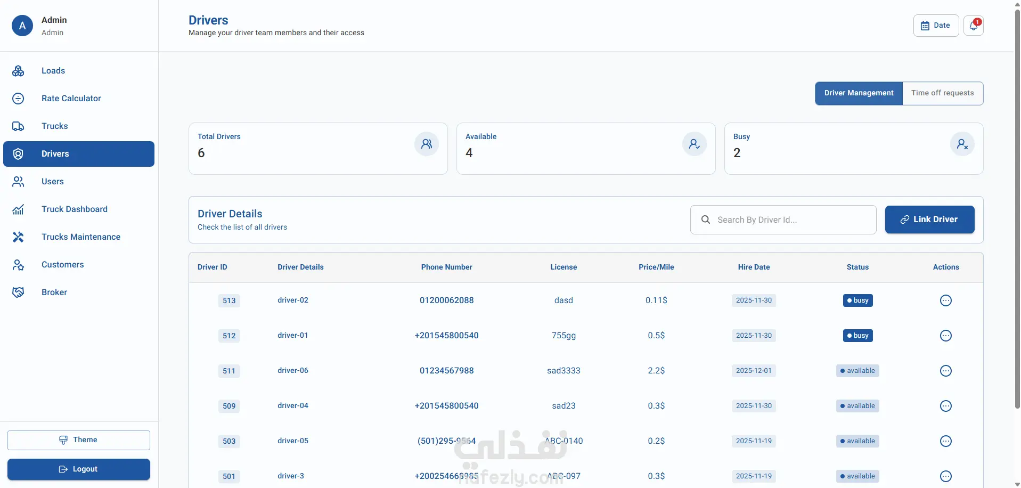Click the Link Driver button
Screen dimensions: 1021x488
coord(929,219)
